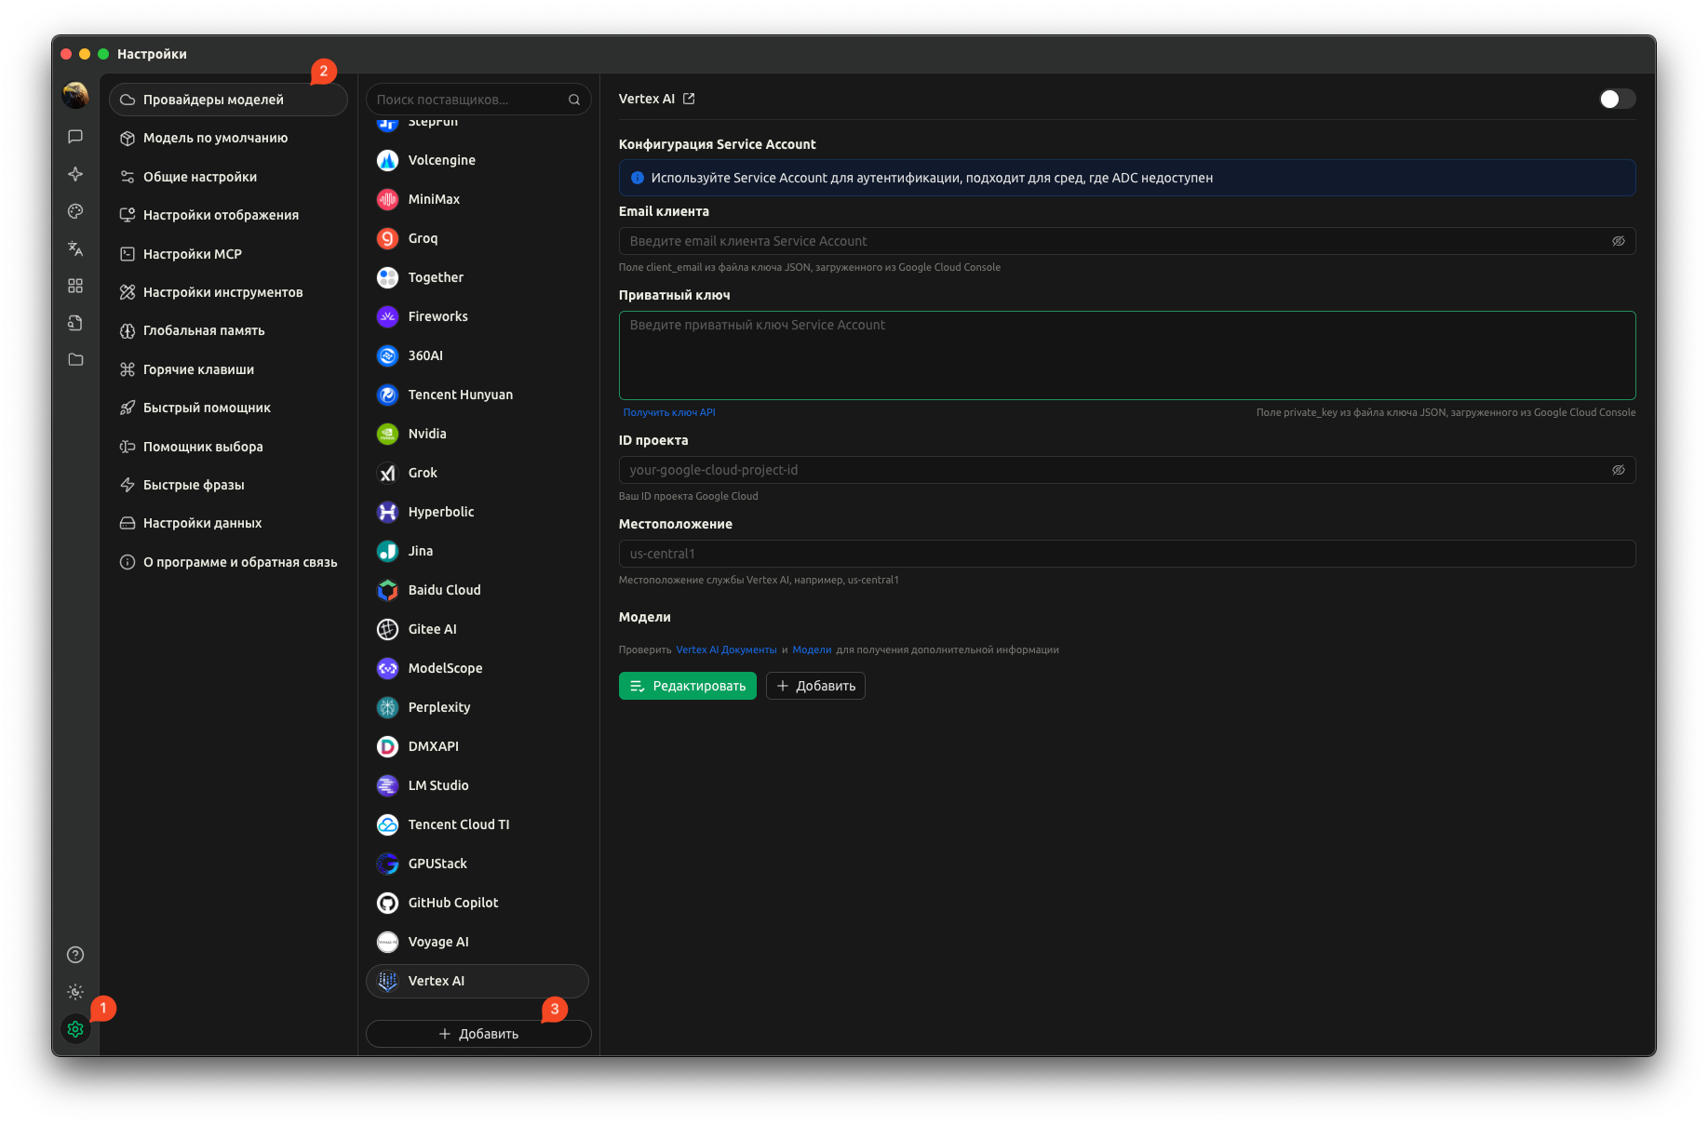The image size is (1708, 1125).
Task: Open the files folder icon in sidebar
Action: (75, 360)
